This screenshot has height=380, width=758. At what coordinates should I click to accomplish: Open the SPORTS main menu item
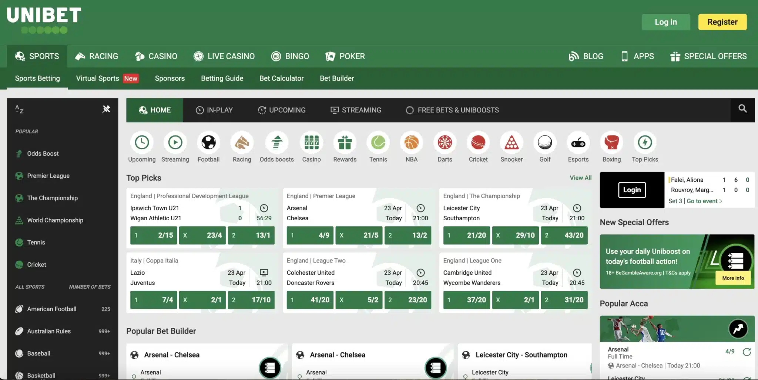click(x=37, y=56)
